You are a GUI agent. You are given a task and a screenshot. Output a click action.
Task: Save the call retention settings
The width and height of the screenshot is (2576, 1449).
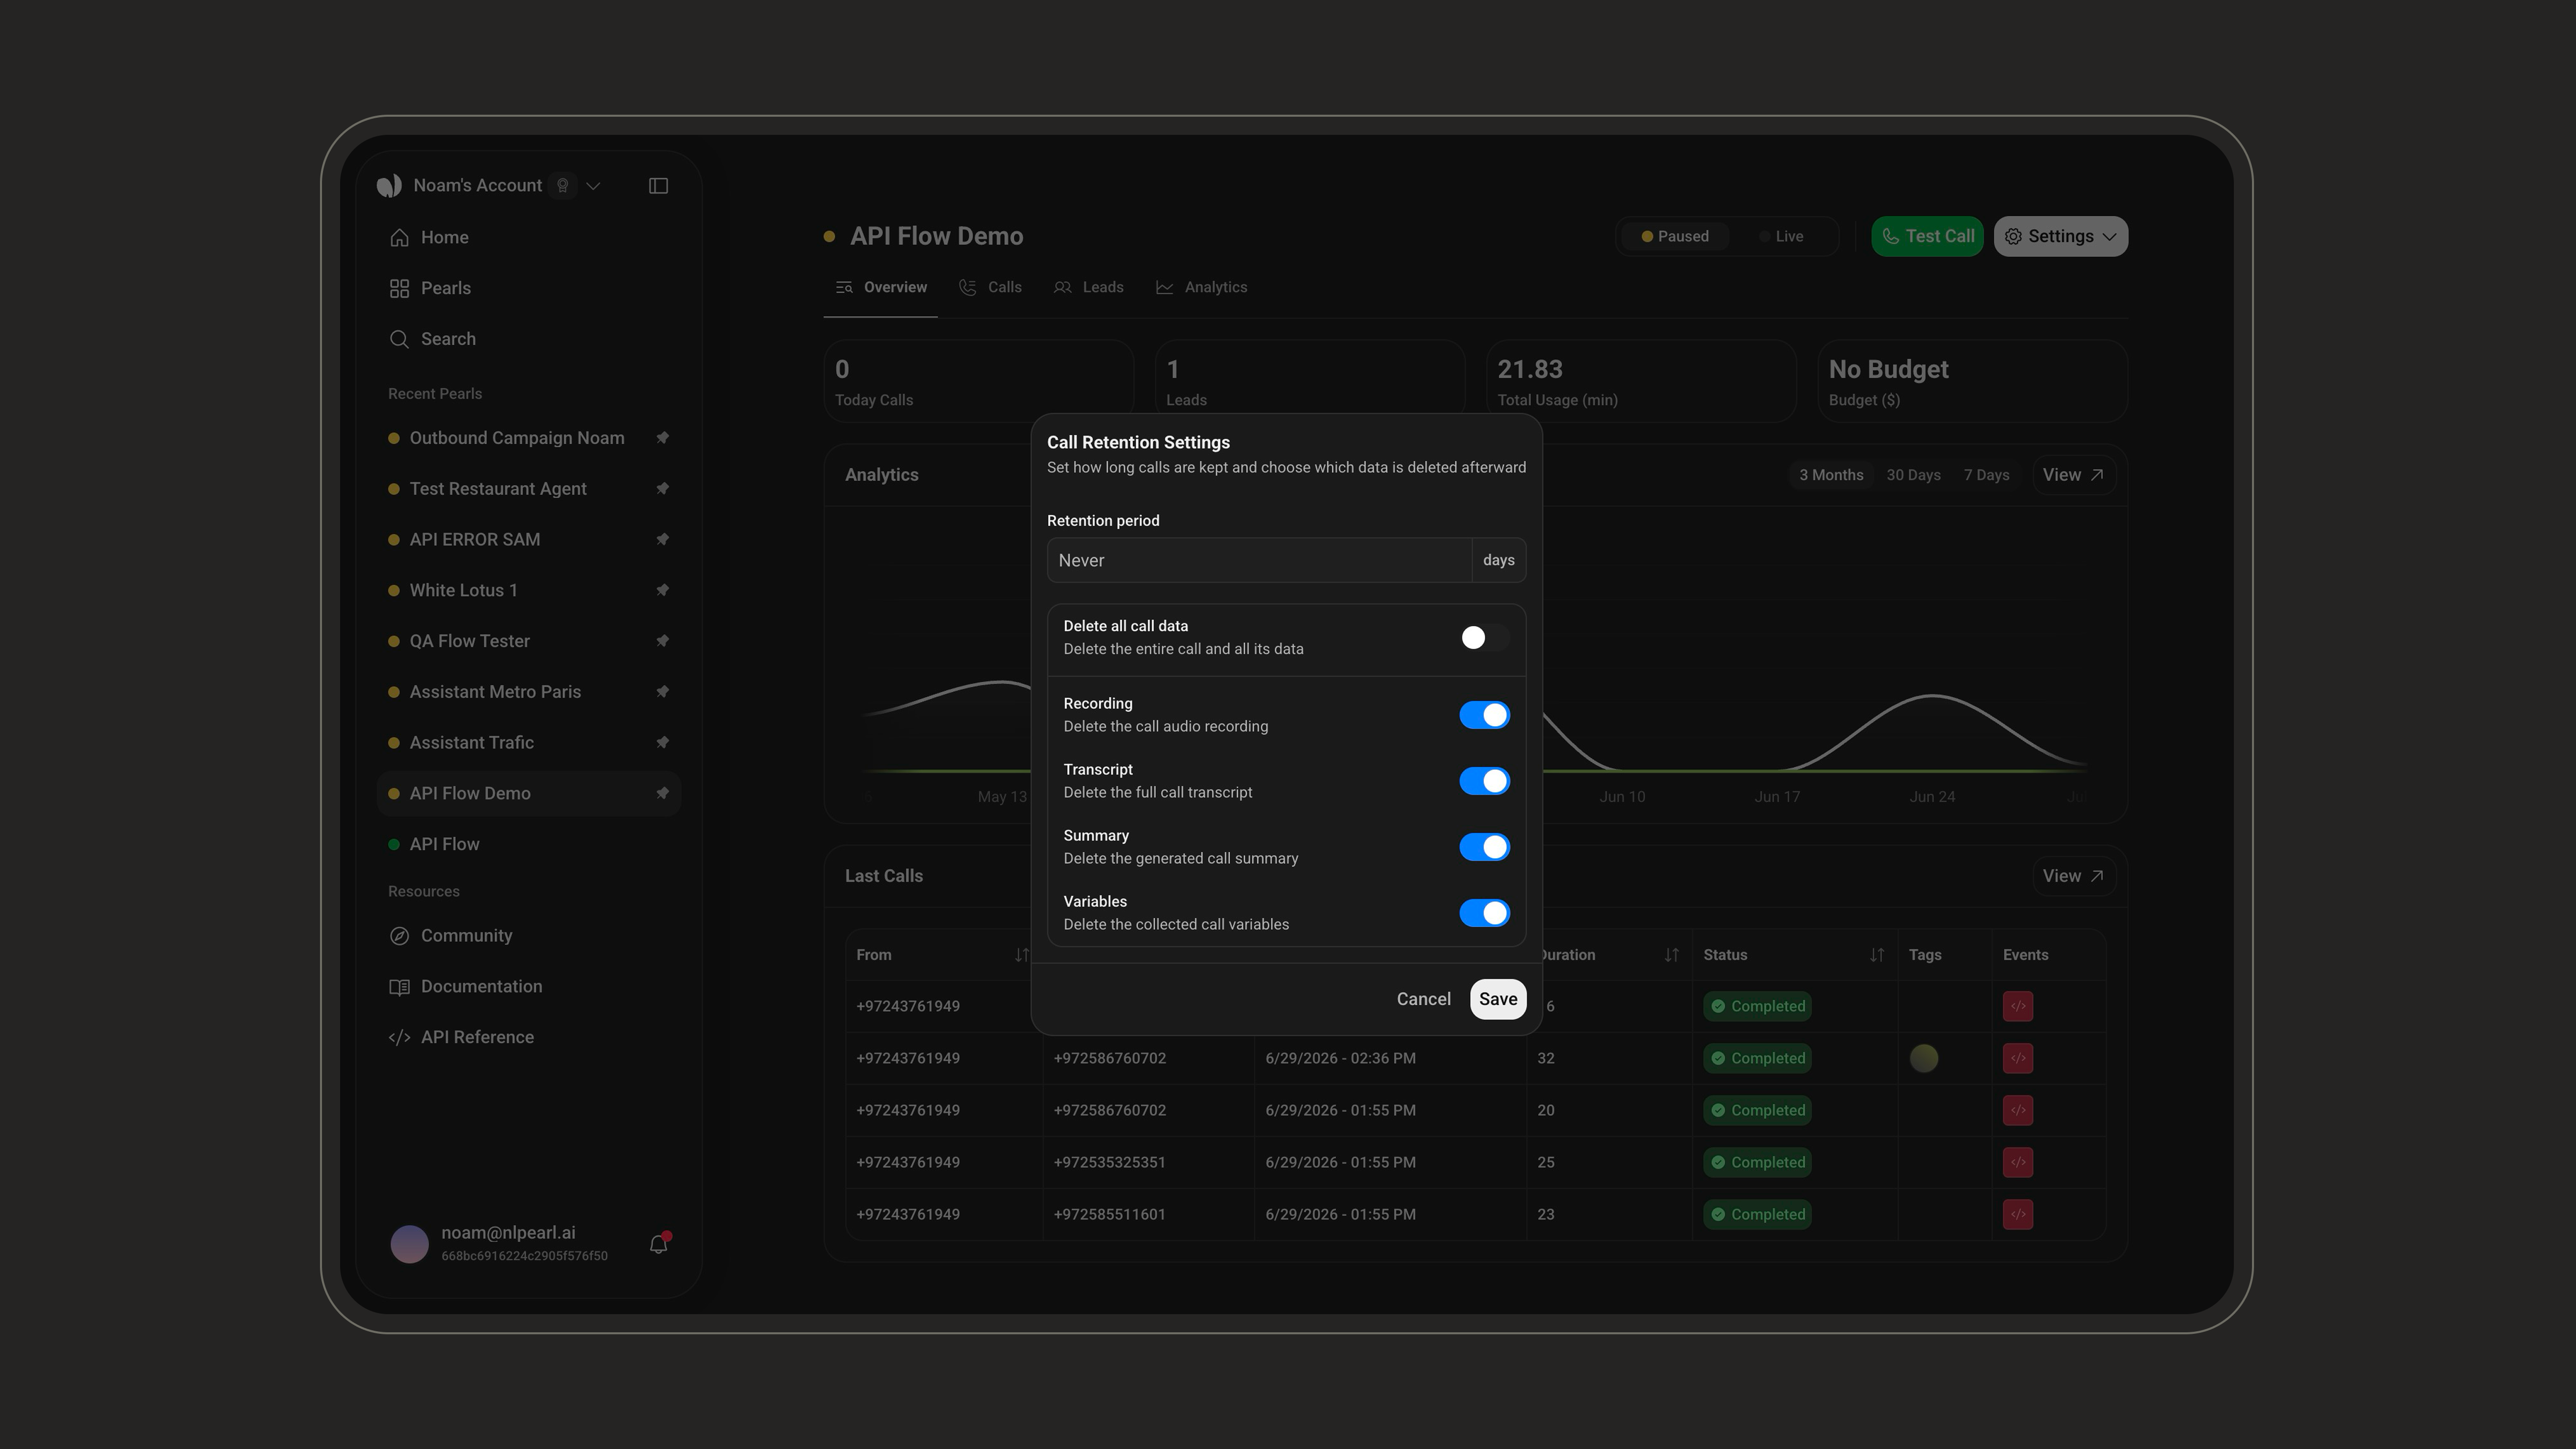(x=1498, y=999)
